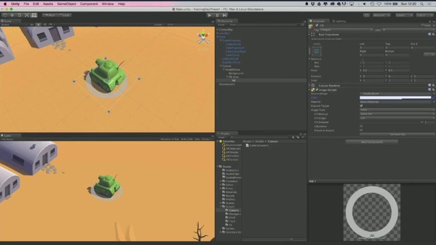The image size is (436, 245).
Task: Adjust the Fill Amount slider
Action: pyautogui.click(x=392, y=122)
